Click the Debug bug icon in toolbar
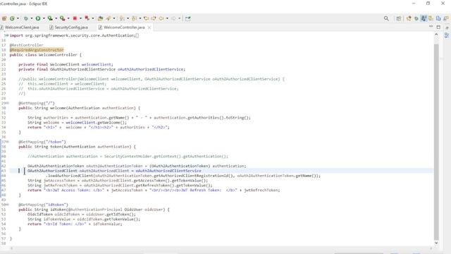The height and width of the screenshot is (254, 451). (26, 18)
